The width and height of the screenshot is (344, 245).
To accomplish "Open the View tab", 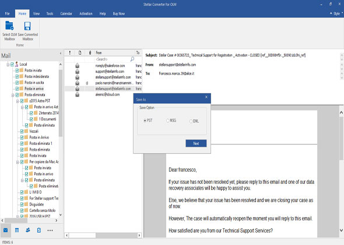I will 36,13.
